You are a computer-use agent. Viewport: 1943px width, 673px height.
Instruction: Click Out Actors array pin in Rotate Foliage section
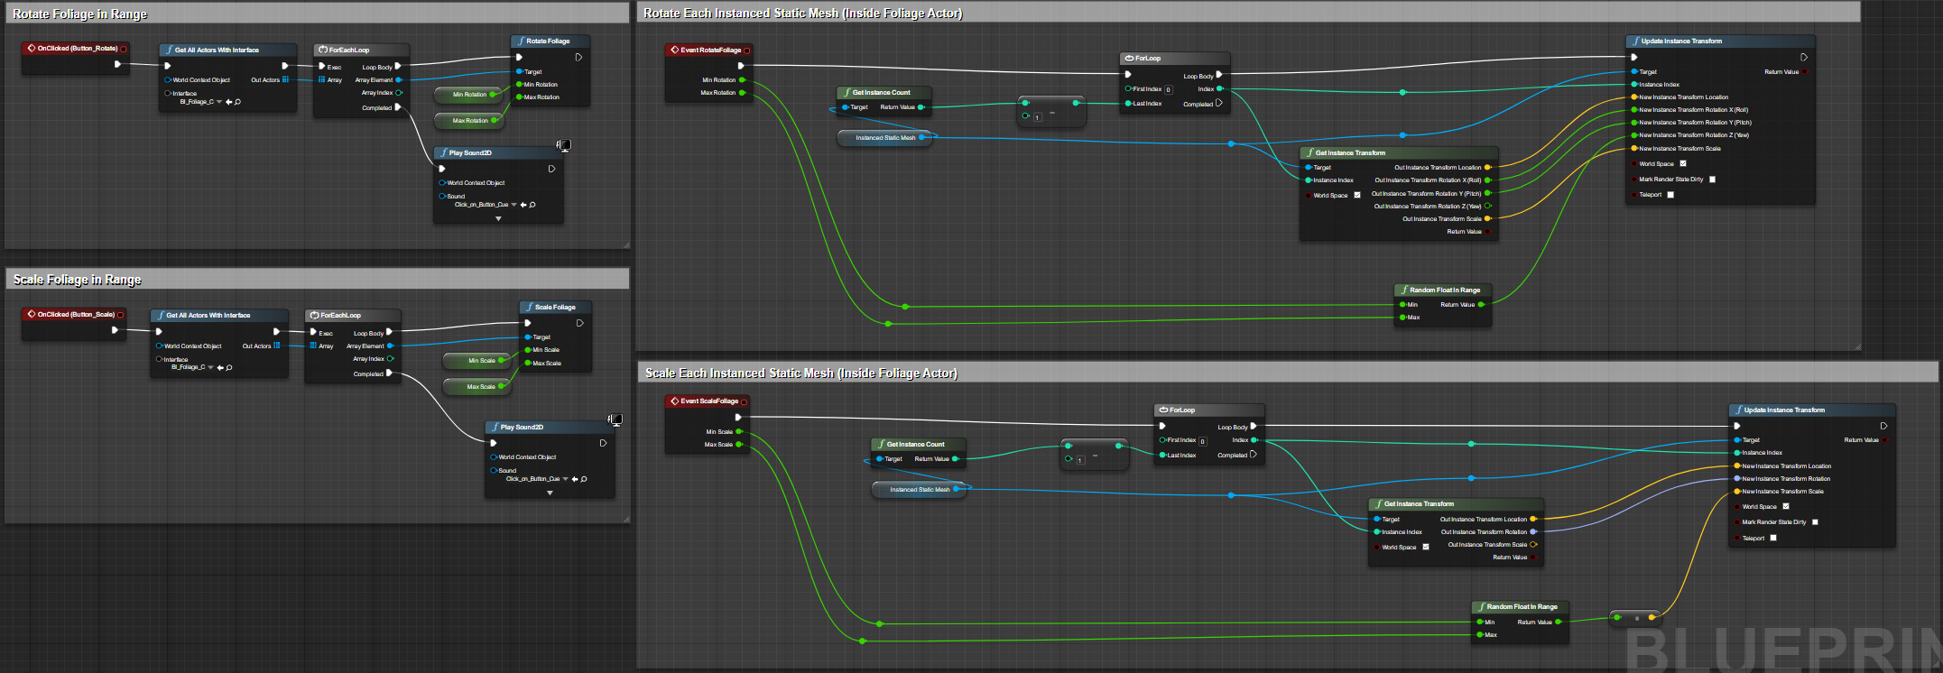click(x=285, y=79)
